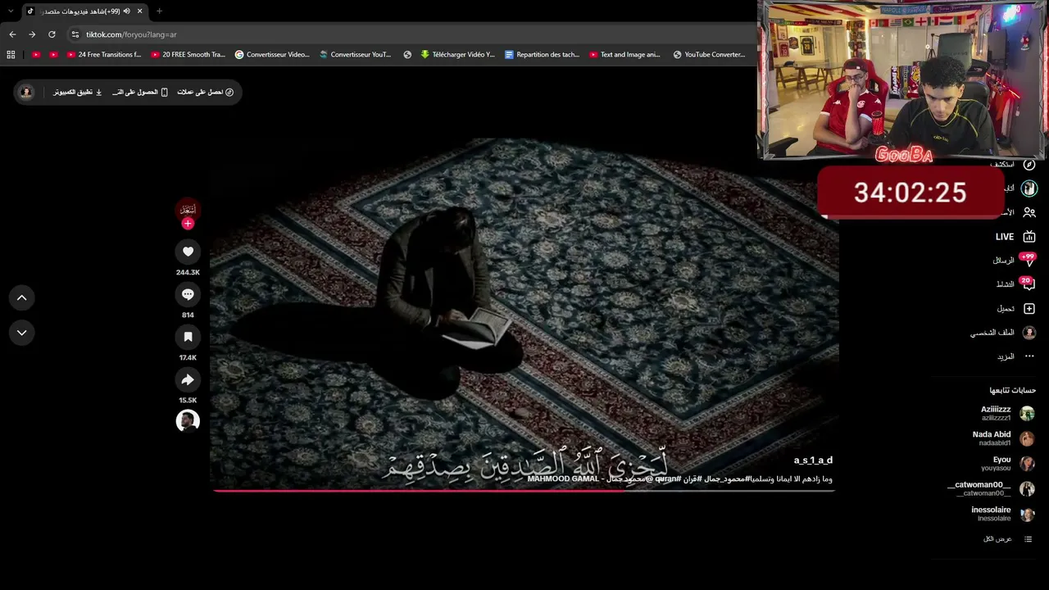1049x590 pixels.
Task: Click the desktop app (تطبيق الكمبيوتر) download button
Action: (x=78, y=92)
